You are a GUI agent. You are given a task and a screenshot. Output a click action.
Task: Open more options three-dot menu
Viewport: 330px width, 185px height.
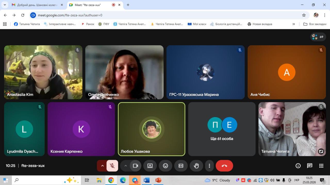tap(210, 166)
